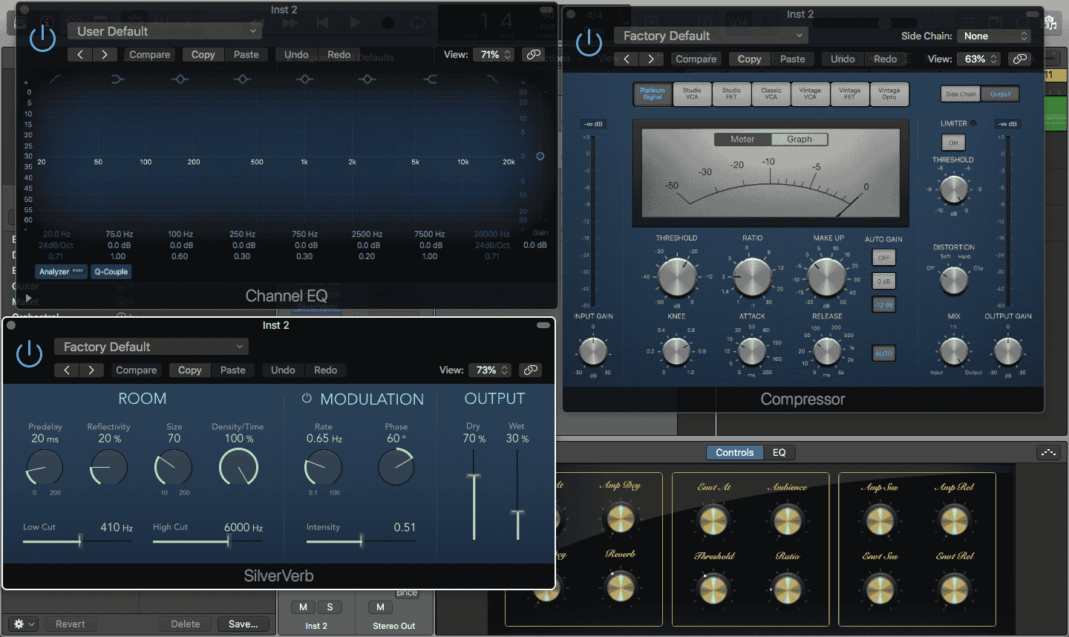Go to next preset in Compressor
The image size is (1069, 637).
pyautogui.click(x=651, y=59)
